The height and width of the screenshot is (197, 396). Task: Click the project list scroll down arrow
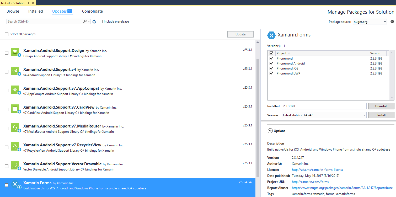pyautogui.click(x=392, y=98)
